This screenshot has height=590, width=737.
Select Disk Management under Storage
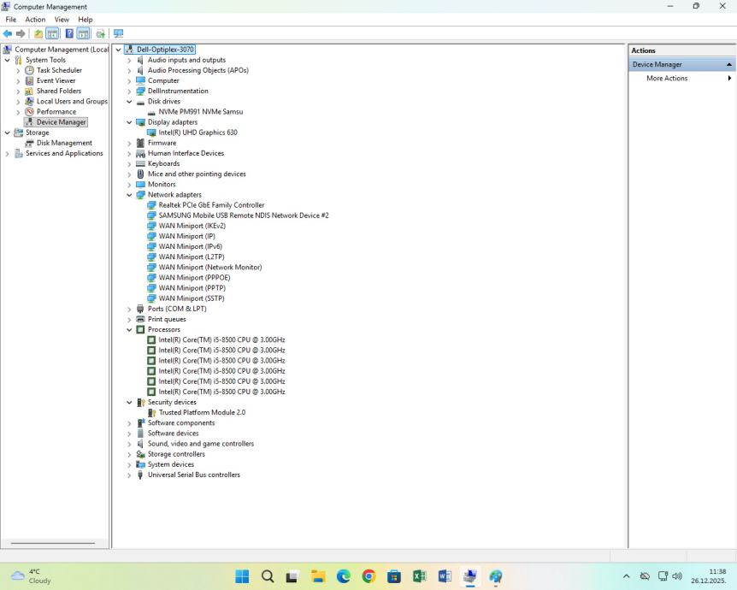[x=64, y=143]
